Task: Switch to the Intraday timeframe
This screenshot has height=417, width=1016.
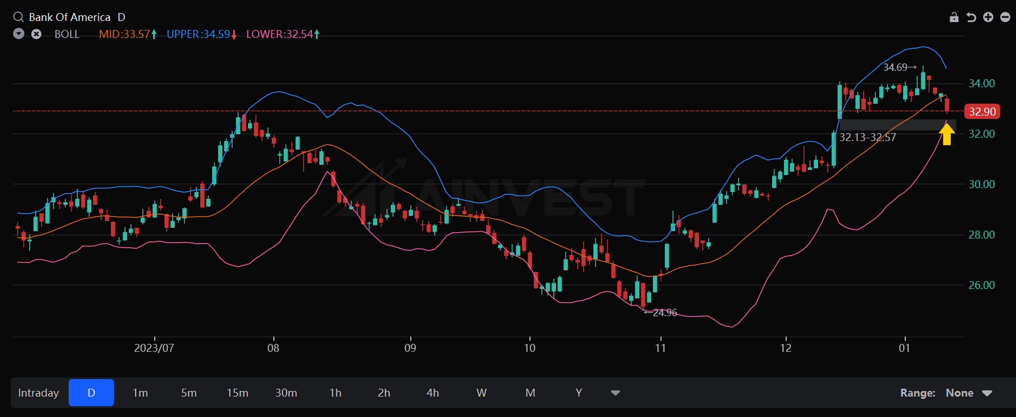Action: [x=39, y=393]
